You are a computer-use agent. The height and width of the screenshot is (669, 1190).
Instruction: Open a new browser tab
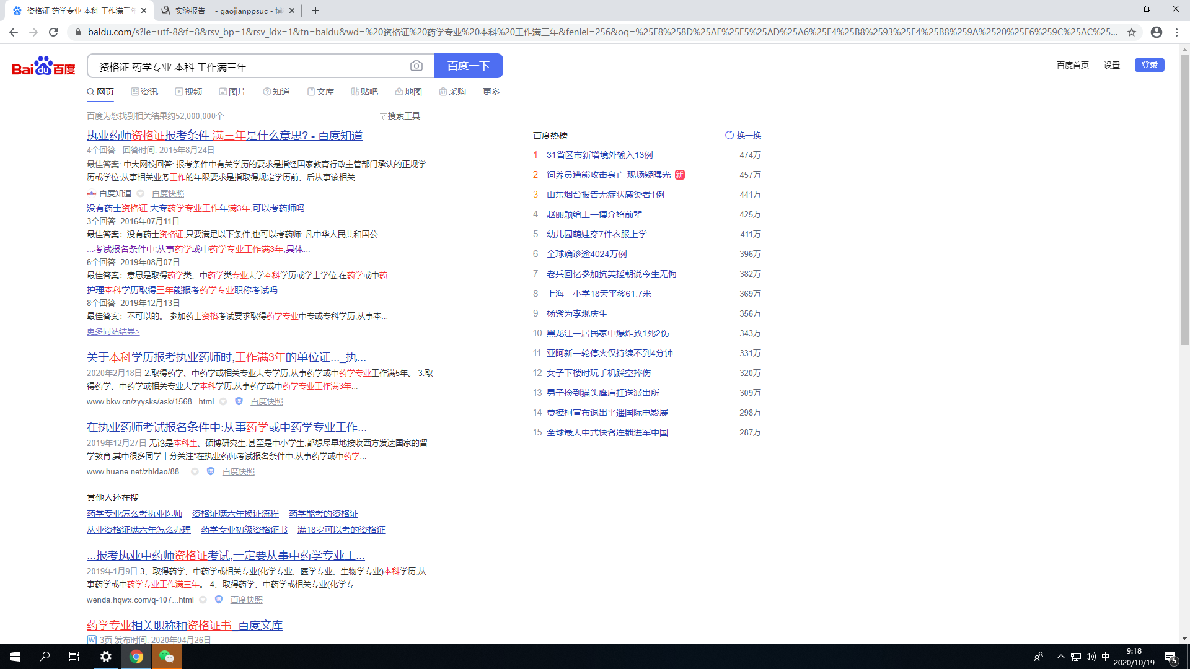(315, 11)
